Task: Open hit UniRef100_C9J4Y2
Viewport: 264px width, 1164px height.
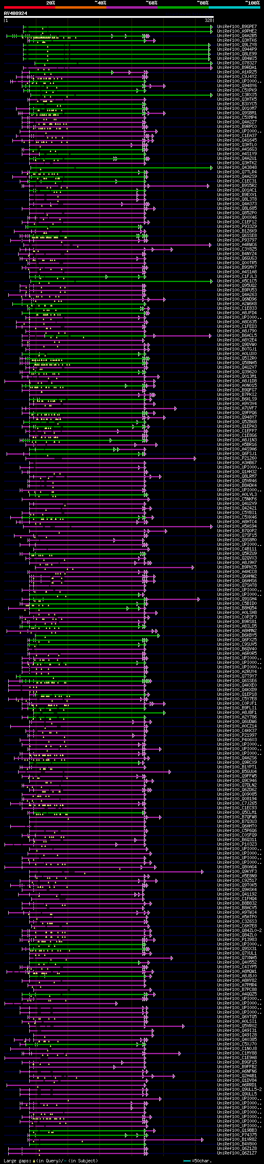Action: 237,76
